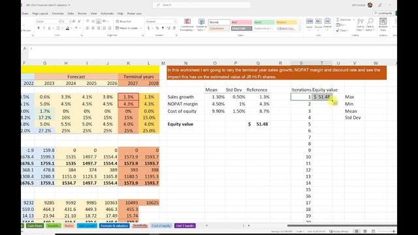Open the Page Layout ribbon tab
Viewport: 418px width, 235px height.
pos(40,13)
